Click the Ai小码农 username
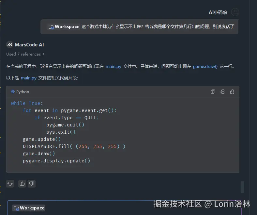This screenshot has height=215, width=257. pos(218,12)
